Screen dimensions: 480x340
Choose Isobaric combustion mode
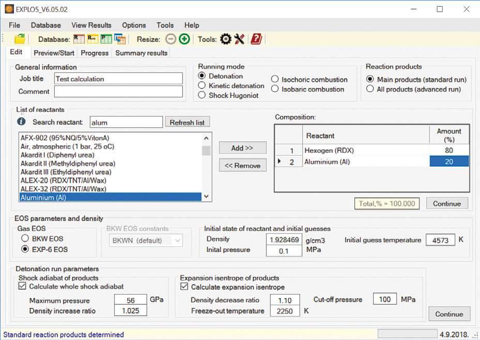click(x=275, y=89)
